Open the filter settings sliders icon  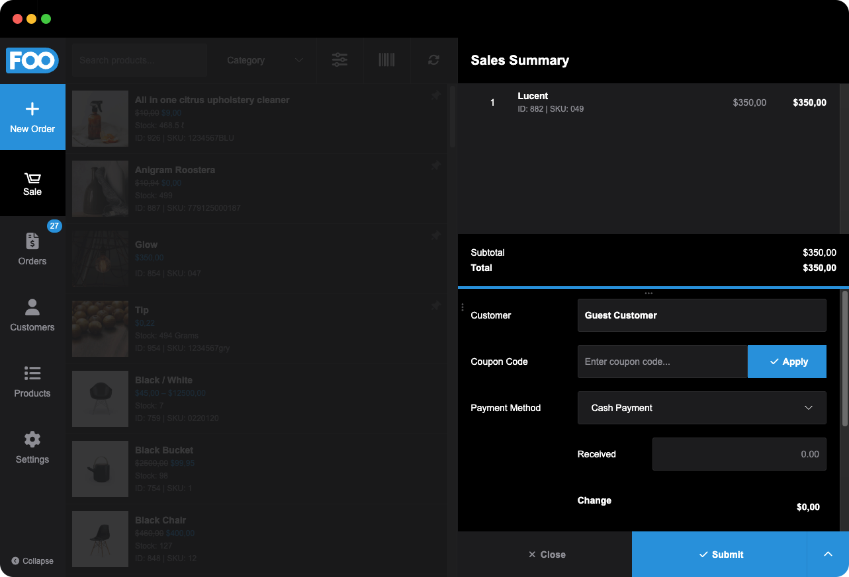pos(339,60)
